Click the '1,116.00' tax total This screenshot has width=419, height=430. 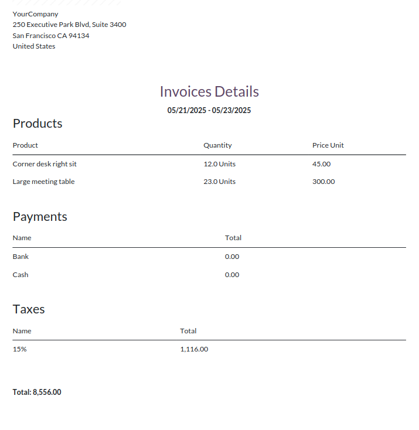194,349
